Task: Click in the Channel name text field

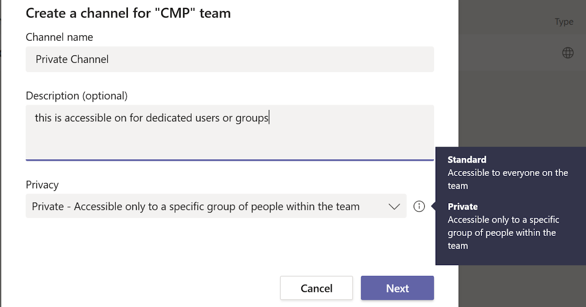Action: pyautogui.click(x=230, y=59)
